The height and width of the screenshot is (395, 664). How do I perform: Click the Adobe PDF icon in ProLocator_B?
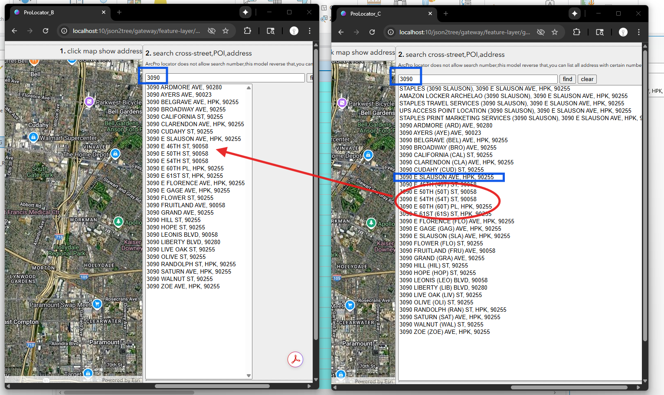pos(295,359)
